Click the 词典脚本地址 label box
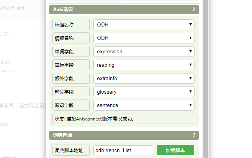 pyautogui.click(x=71, y=150)
